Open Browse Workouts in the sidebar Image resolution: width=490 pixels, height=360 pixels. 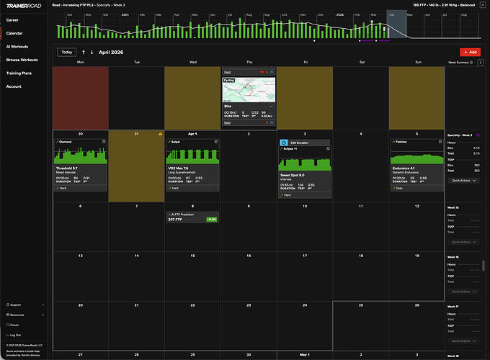click(22, 60)
